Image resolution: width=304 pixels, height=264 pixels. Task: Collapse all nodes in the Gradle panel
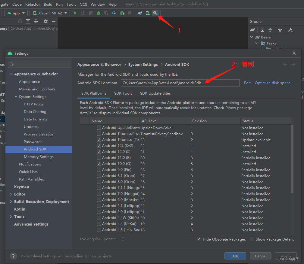point(270,29)
